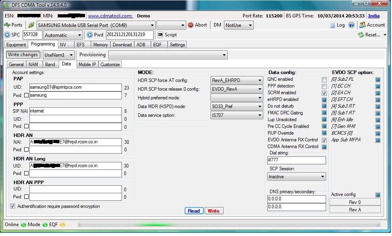
Task: Click the Account users icon
Action: pos(362,25)
